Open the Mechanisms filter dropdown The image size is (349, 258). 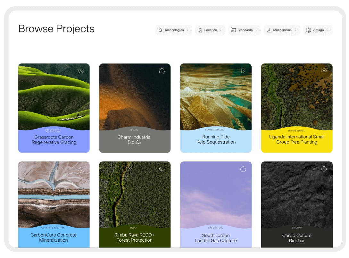click(x=282, y=30)
